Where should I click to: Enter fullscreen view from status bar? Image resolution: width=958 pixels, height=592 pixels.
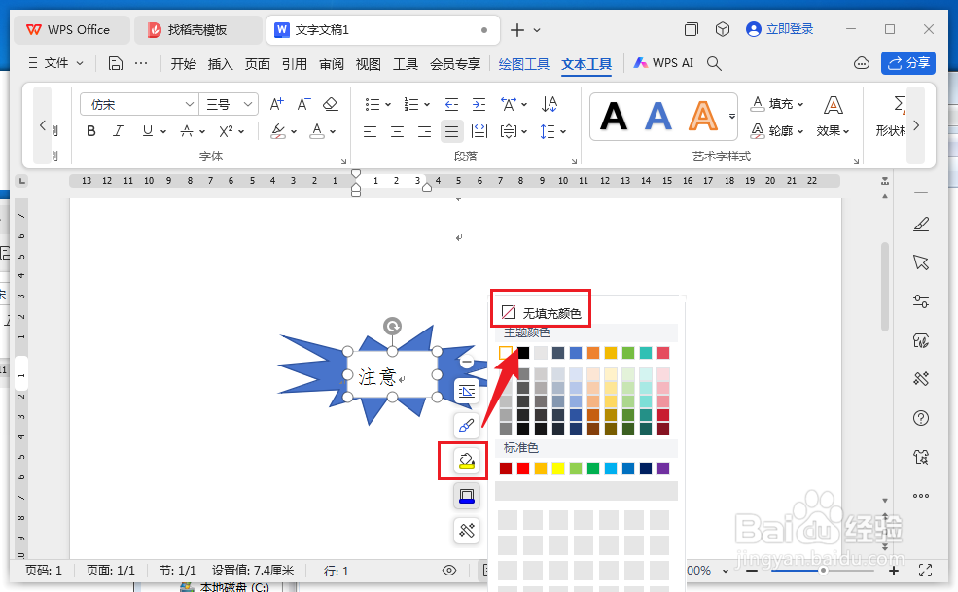(925, 570)
